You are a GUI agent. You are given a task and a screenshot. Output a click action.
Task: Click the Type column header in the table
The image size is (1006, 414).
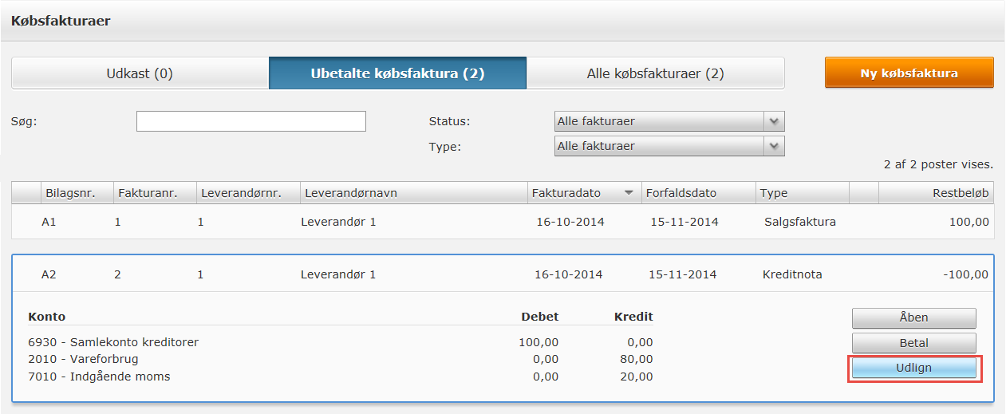pyautogui.click(x=774, y=193)
